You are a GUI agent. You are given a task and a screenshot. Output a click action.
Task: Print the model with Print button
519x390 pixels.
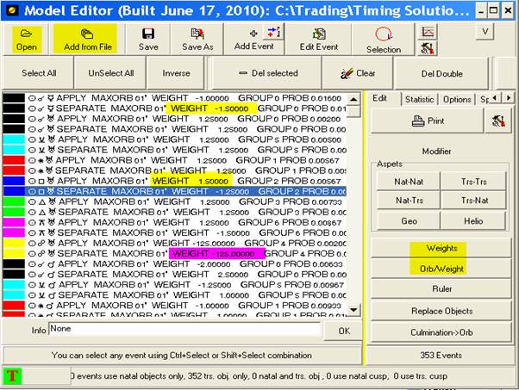428,121
